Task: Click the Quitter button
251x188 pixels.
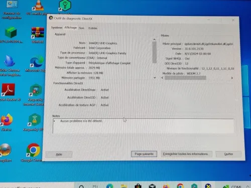Action: [x=228, y=154]
